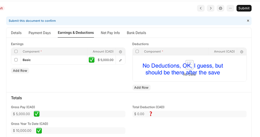This screenshot has width=260, height=137.
Task: Go to next document arrow
Action: click(211, 8)
